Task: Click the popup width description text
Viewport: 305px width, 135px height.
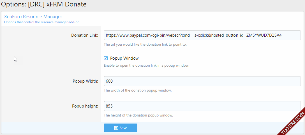Action: coord(138,90)
